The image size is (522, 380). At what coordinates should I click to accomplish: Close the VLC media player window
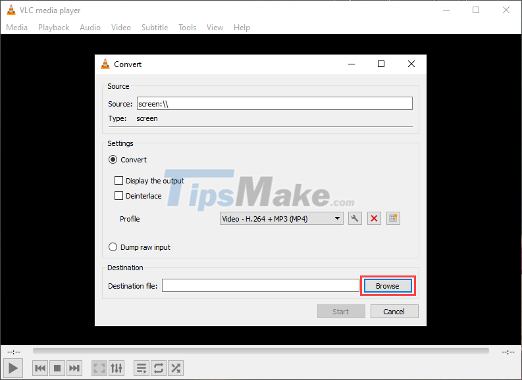[506, 10]
